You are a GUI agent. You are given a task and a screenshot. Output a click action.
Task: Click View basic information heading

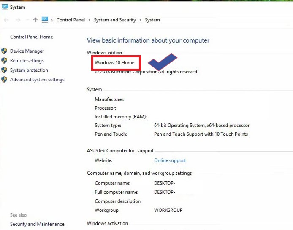pyautogui.click(x=148, y=40)
